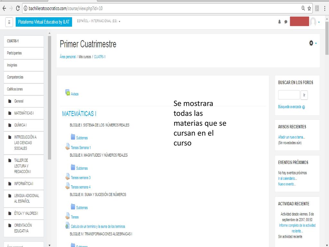Click the Tareas Semana 1 assignment icon
Screen dimensions: 329x247
click(67, 146)
